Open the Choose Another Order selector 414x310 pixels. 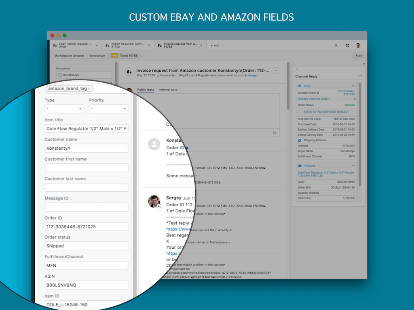coord(326,98)
